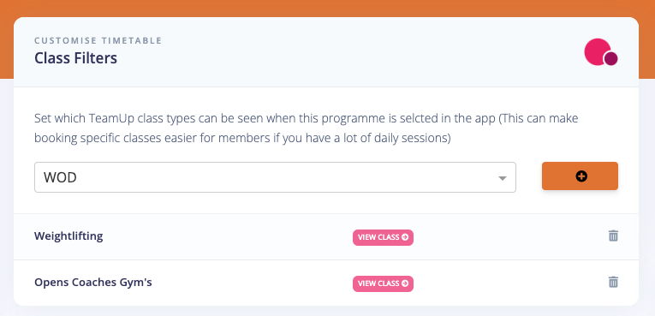Click the WOD text in the selector
The height and width of the screenshot is (316, 655).
point(60,177)
